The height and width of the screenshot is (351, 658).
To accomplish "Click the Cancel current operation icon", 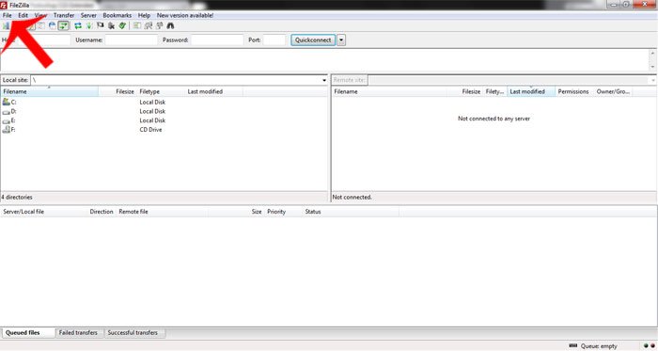I will [x=101, y=25].
